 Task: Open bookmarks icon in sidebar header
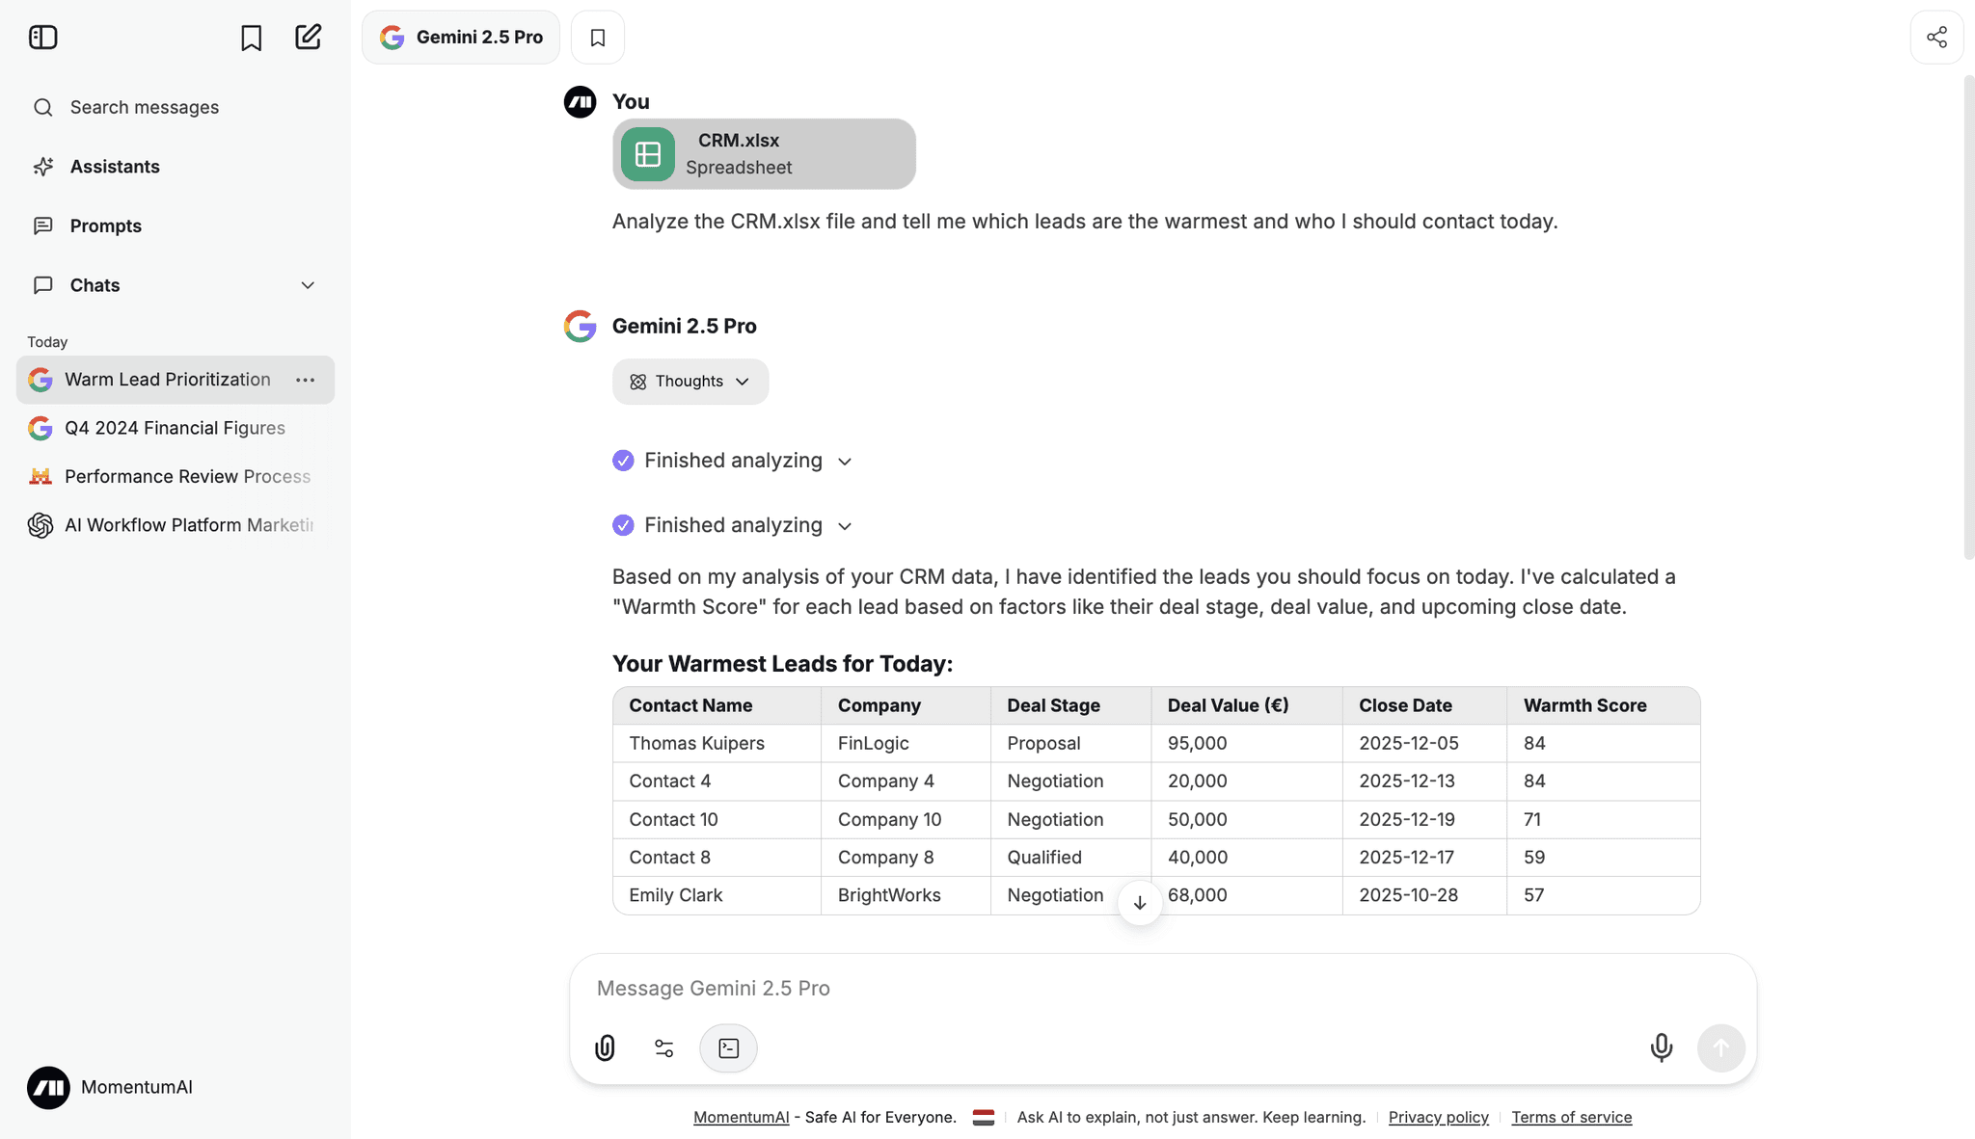pos(251,38)
